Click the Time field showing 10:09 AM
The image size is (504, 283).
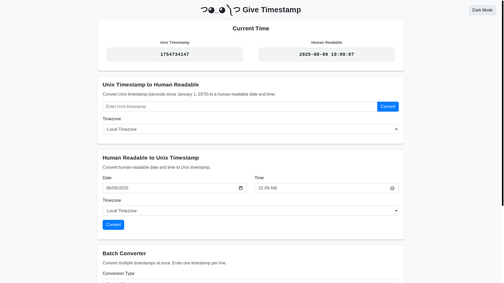(x=327, y=188)
